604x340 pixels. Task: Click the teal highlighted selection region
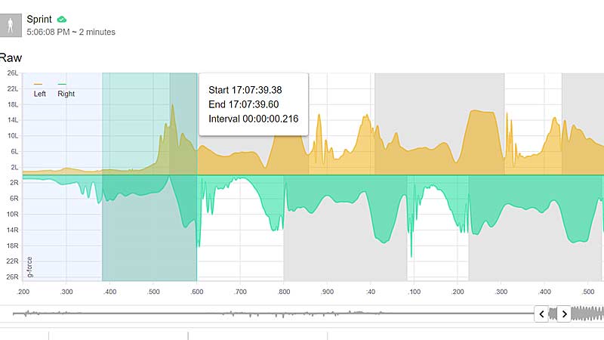pyautogui.click(x=149, y=177)
